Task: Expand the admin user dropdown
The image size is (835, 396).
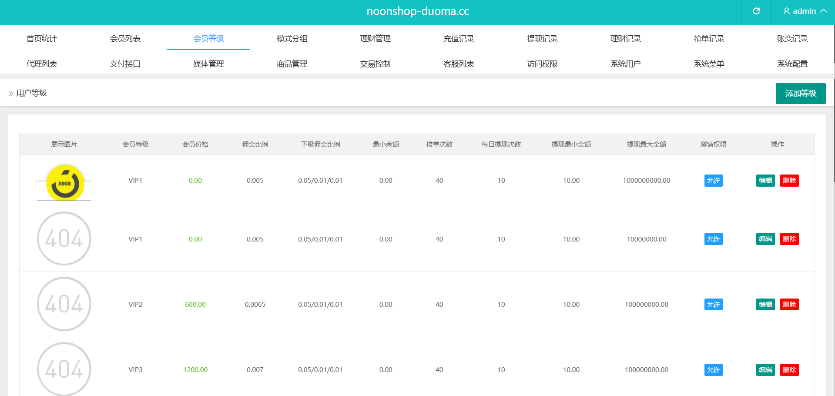Action: [804, 11]
